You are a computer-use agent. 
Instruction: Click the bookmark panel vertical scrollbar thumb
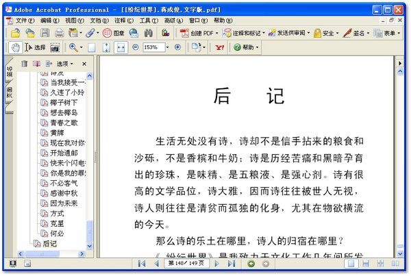pyautogui.click(x=89, y=231)
